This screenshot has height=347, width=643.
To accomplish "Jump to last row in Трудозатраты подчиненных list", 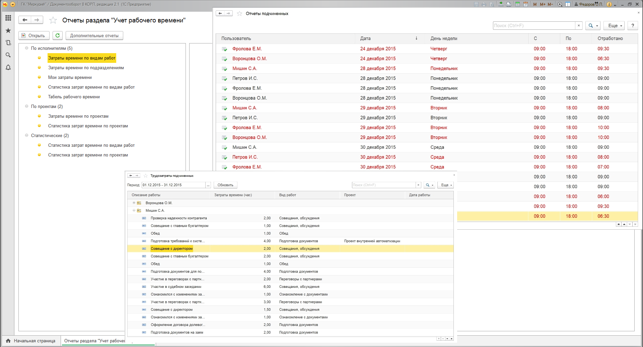I will [451, 339].
